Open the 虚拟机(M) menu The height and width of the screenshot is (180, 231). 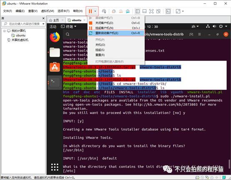click(48, 11)
